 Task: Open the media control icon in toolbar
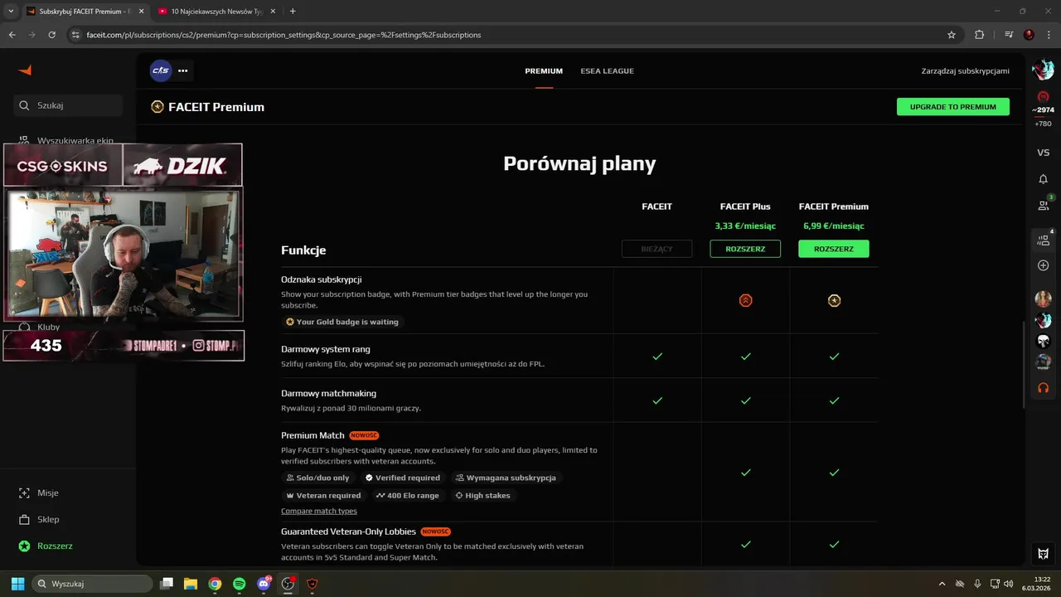pyautogui.click(x=1009, y=35)
